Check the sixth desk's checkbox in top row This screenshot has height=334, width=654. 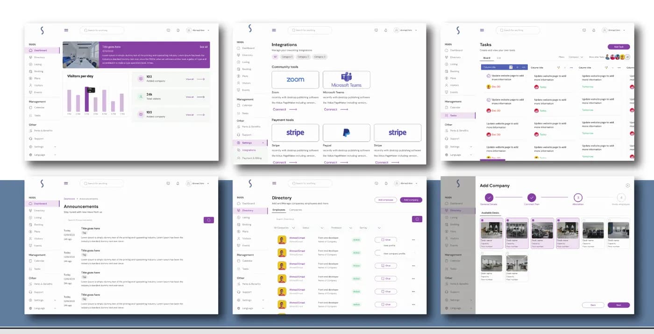609,220
